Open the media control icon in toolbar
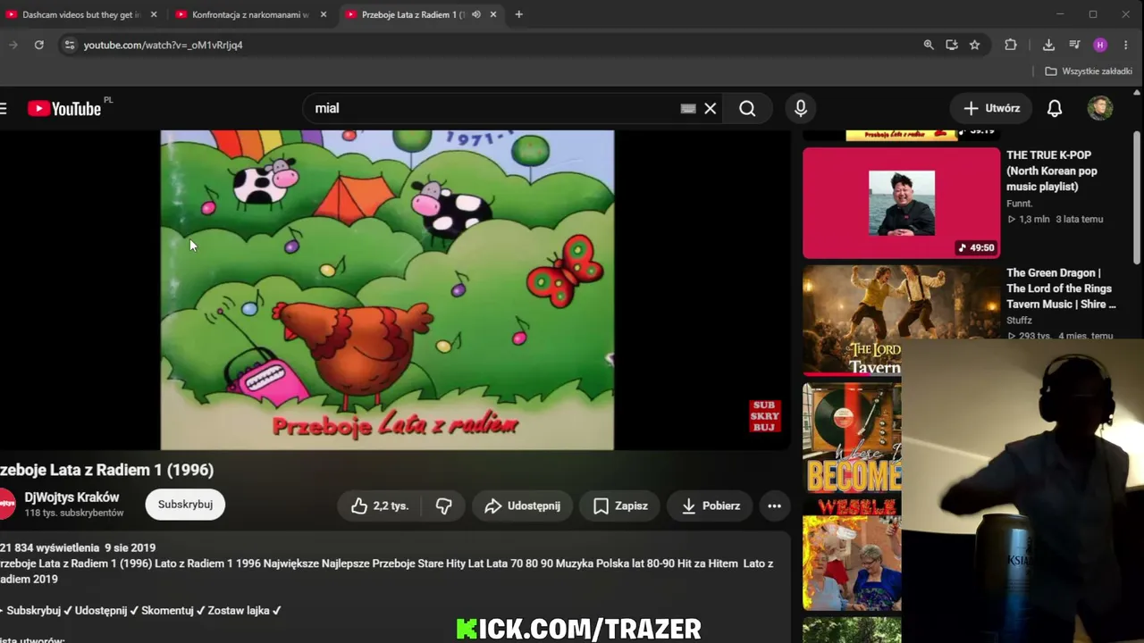 point(1074,45)
